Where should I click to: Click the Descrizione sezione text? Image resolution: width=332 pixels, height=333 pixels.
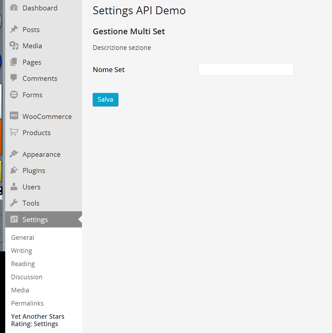(x=122, y=47)
